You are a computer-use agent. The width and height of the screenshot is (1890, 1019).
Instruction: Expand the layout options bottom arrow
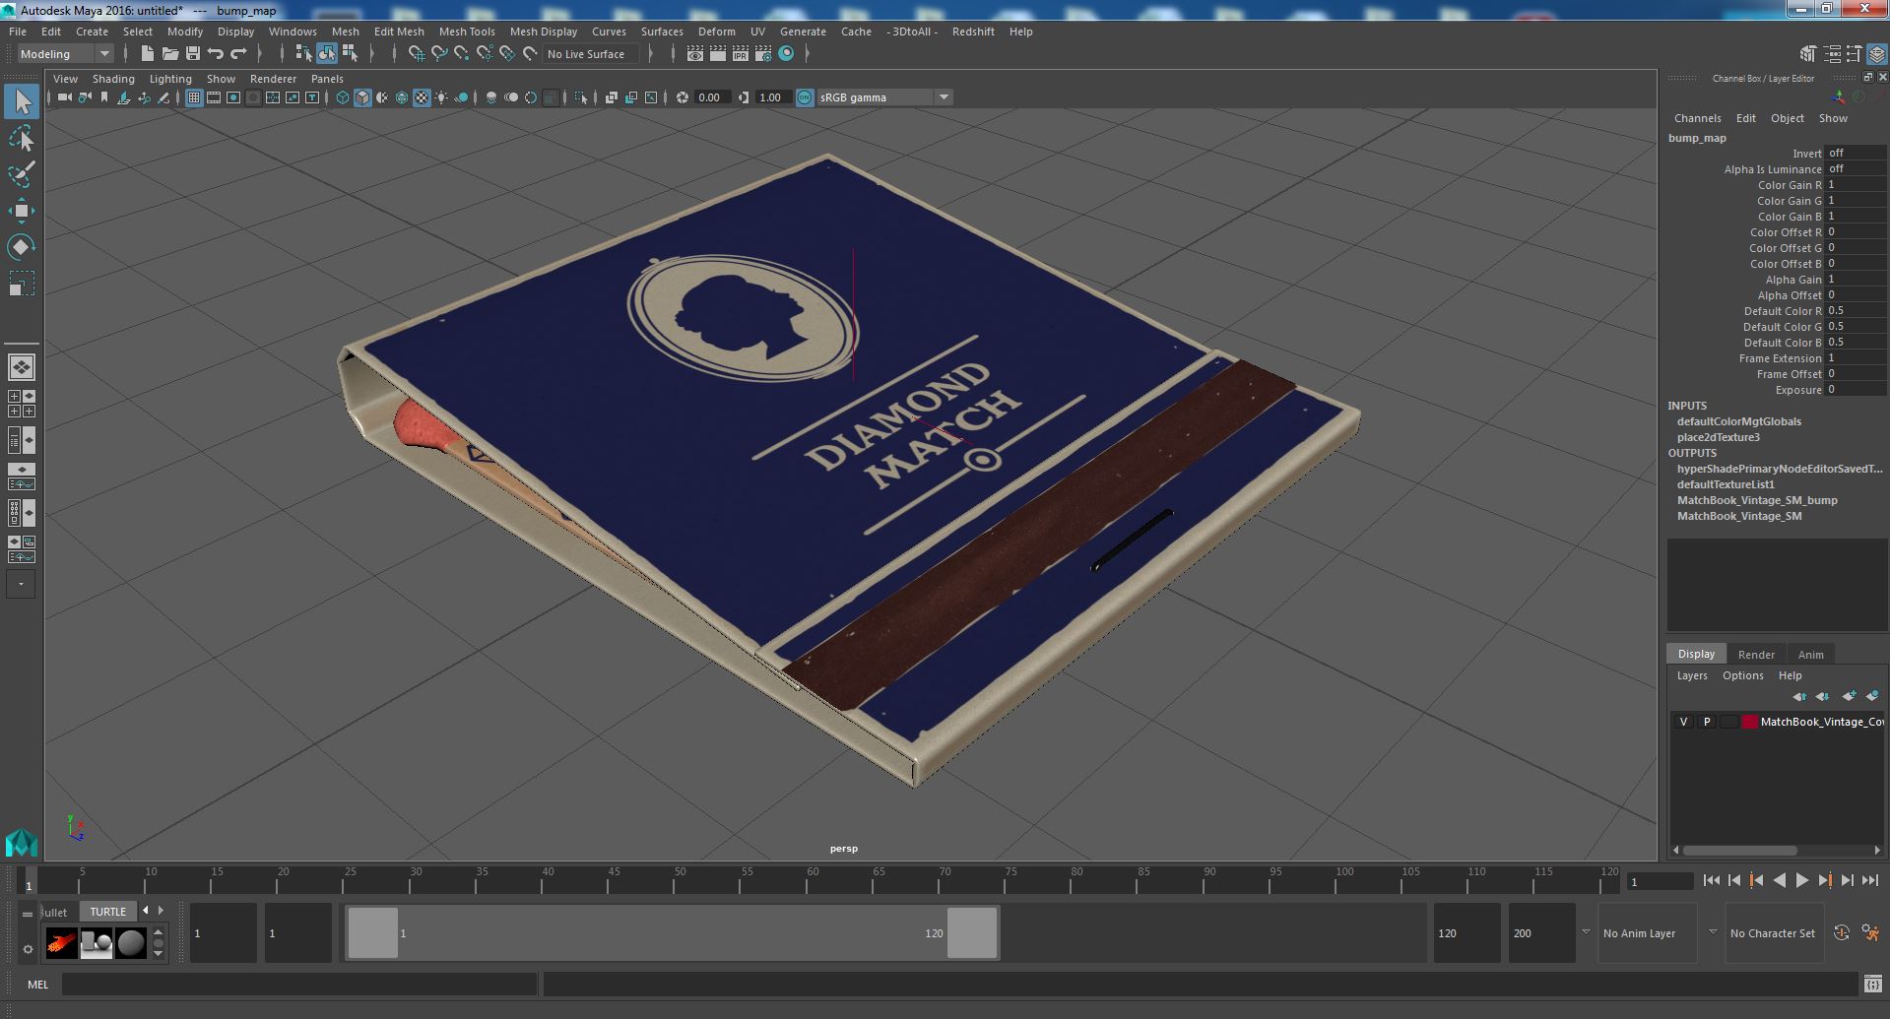(x=21, y=584)
